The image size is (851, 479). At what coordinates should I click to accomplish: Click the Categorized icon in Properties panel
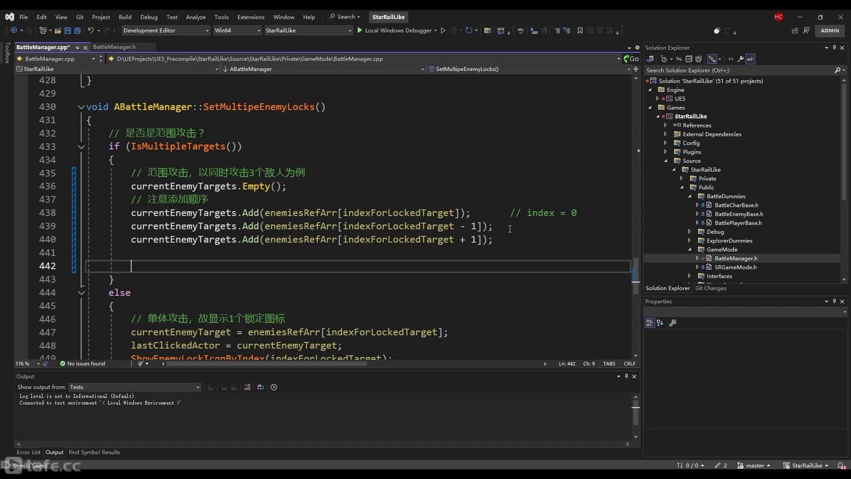(x=650, y=323)
